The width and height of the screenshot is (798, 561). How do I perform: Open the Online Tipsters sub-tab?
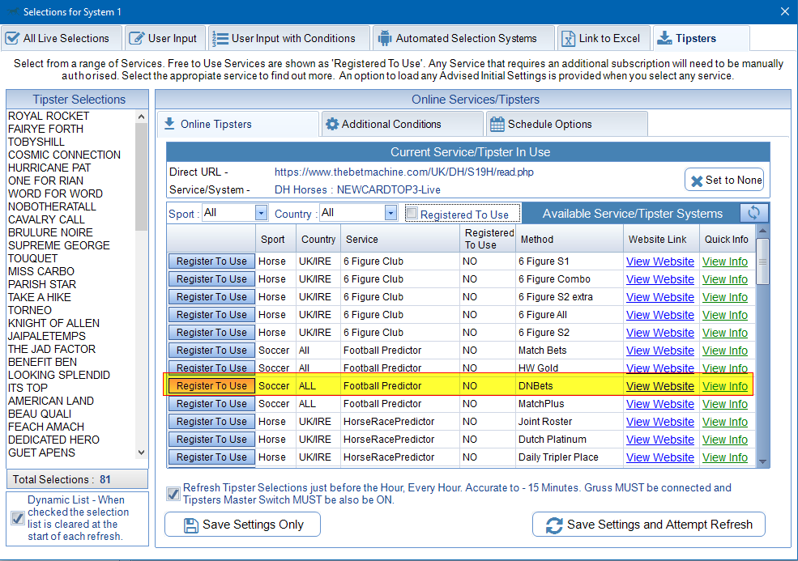(216, 124)
